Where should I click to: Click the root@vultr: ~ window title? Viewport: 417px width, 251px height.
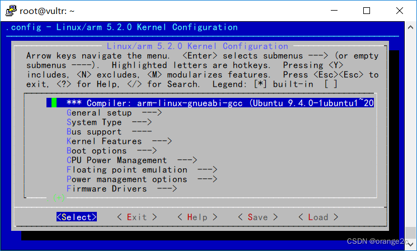click(47, 11)
